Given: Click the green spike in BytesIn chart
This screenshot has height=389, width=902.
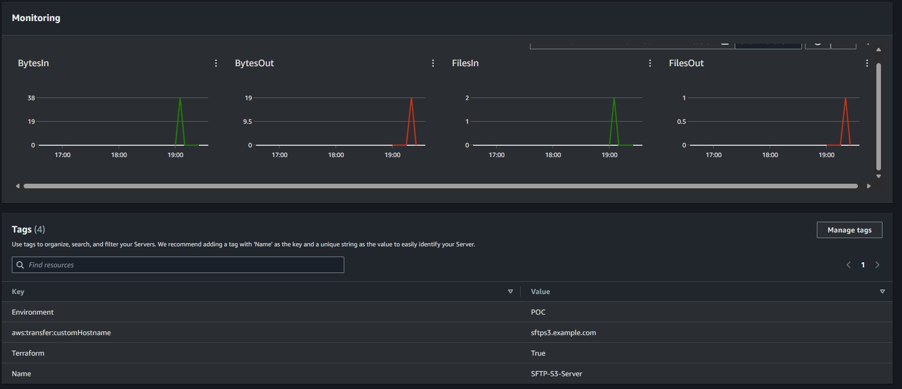Looking at the screenshot, I should click(180, 122).
